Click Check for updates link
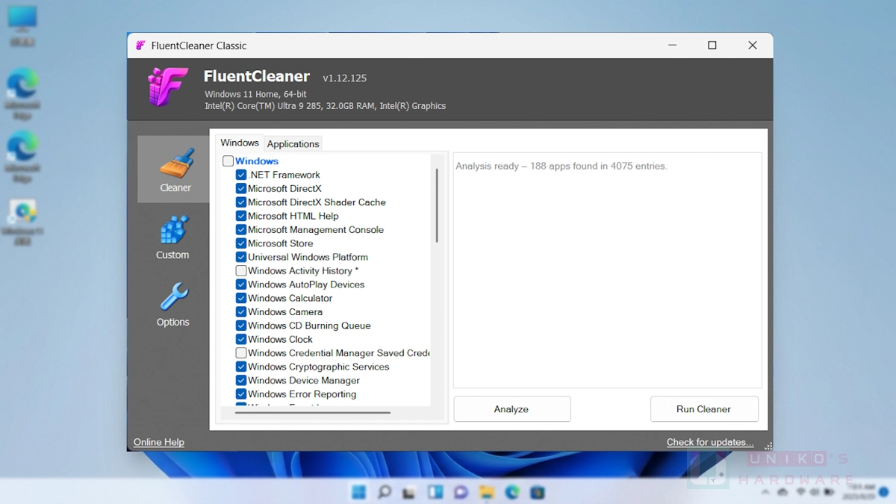 click(710, 442)
